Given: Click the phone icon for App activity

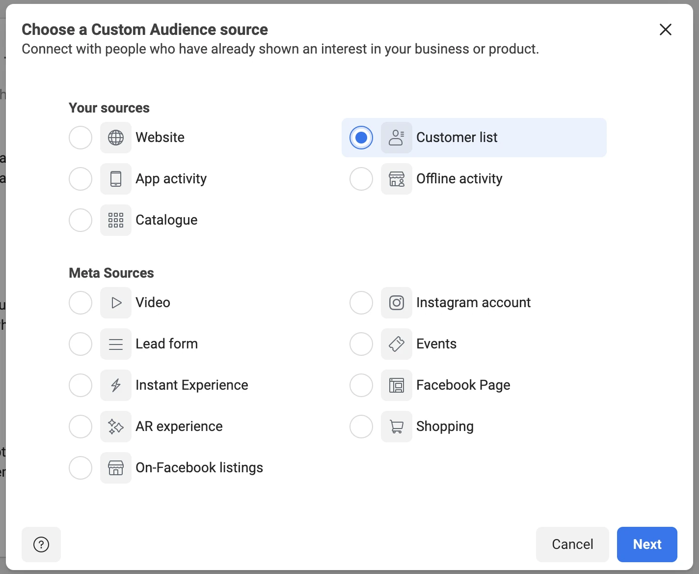Looking at the screenshot, I should pyautogui.click(x=116, y=179).
